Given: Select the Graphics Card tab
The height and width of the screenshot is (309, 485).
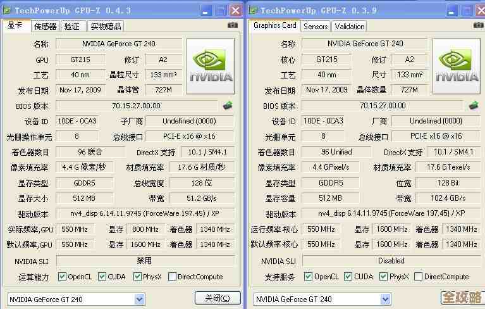Looking at the screenshot, I should pos(275,25).
